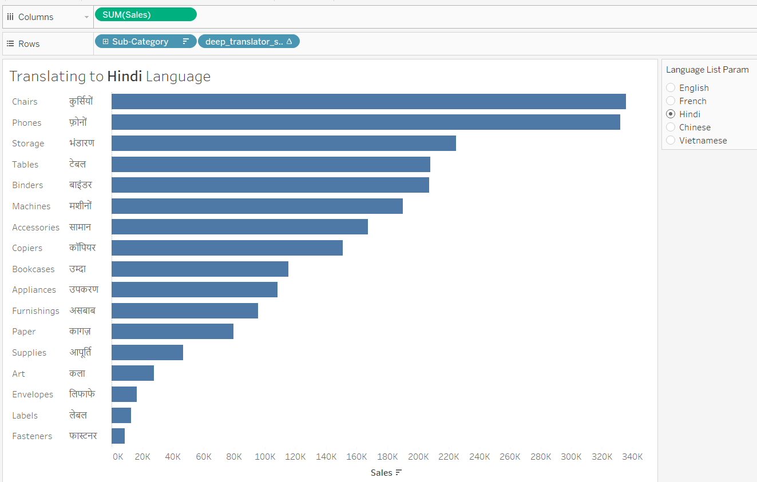Screen dimensions: 757x482
Task: Select the Storage sales bar
Action: click(x=284, y=144)
